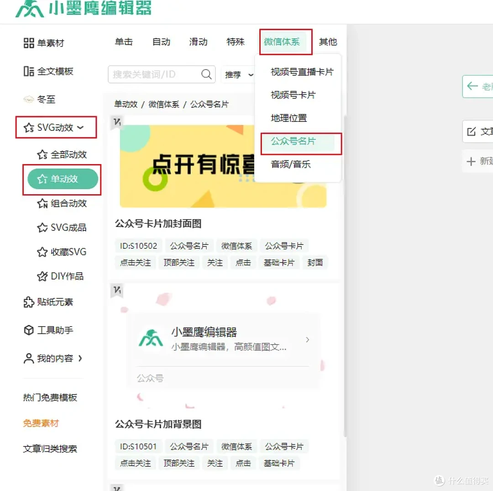Click the 工具助手 cube icon

(x=29, y=330)
